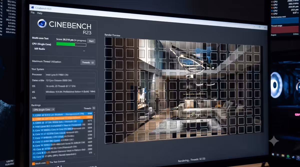The height and width of the screenshot is (167, 300).
Task: Click the Start button next to the score
Action: [x=91, y=41]
